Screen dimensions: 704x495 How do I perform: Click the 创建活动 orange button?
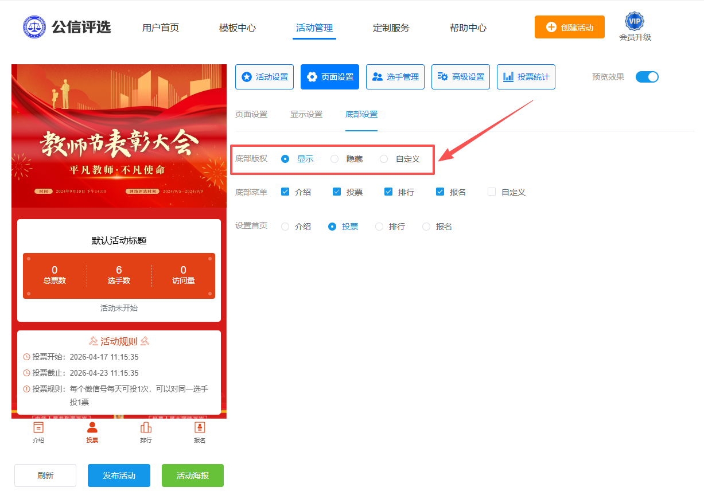(x=570, y=27)
